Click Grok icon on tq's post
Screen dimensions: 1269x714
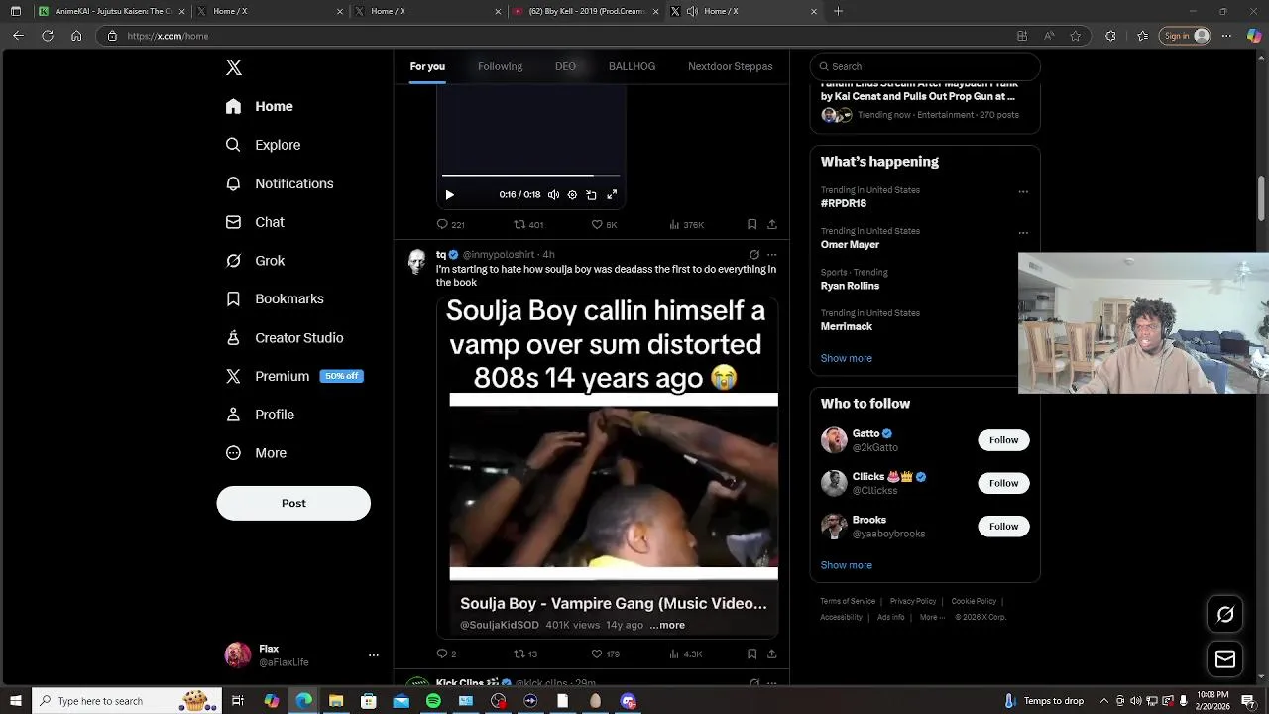753,255
